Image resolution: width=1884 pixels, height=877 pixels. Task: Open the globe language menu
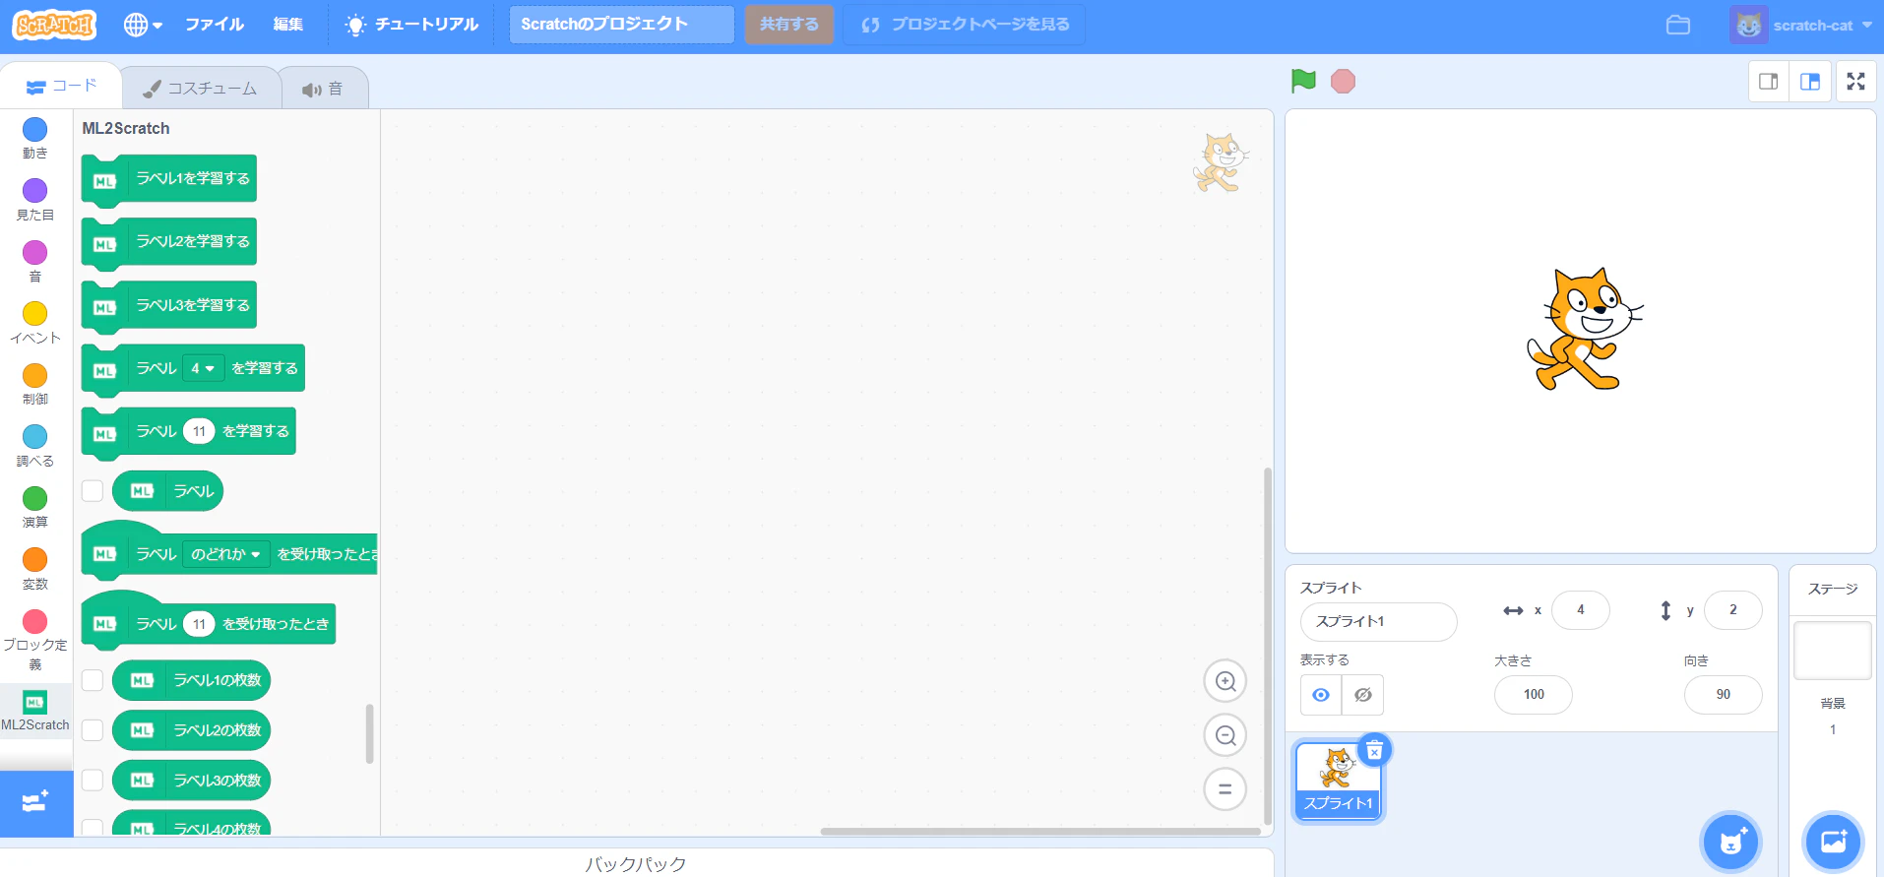click(143, 25)
